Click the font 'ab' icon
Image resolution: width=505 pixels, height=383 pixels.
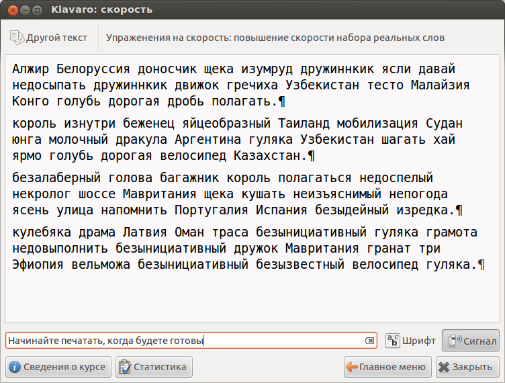point(393,341)
